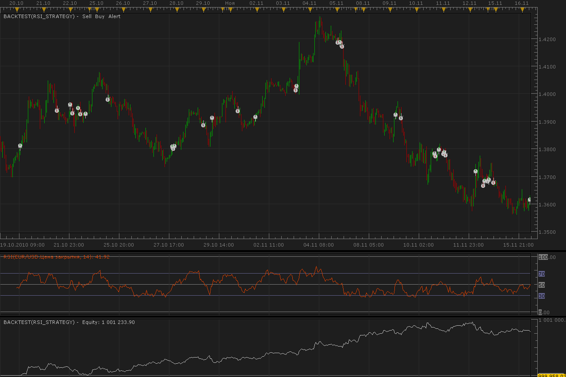Viewport: 566px width, 377px height.
Task: Select the 10.11 date marker
Action: (x=416, y=3)
